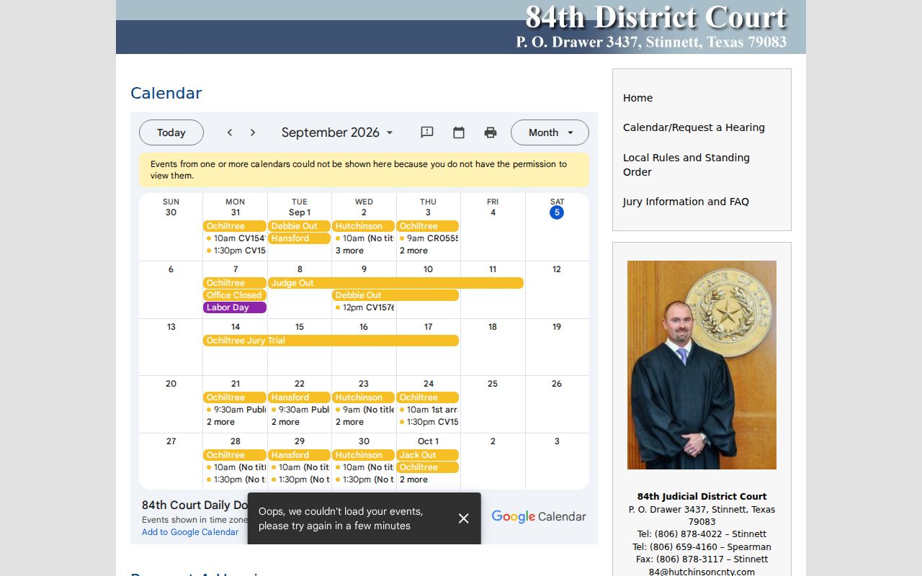Open the Labor Day event
The height and width of the screenshot is (576, 922).
(235, 307)
